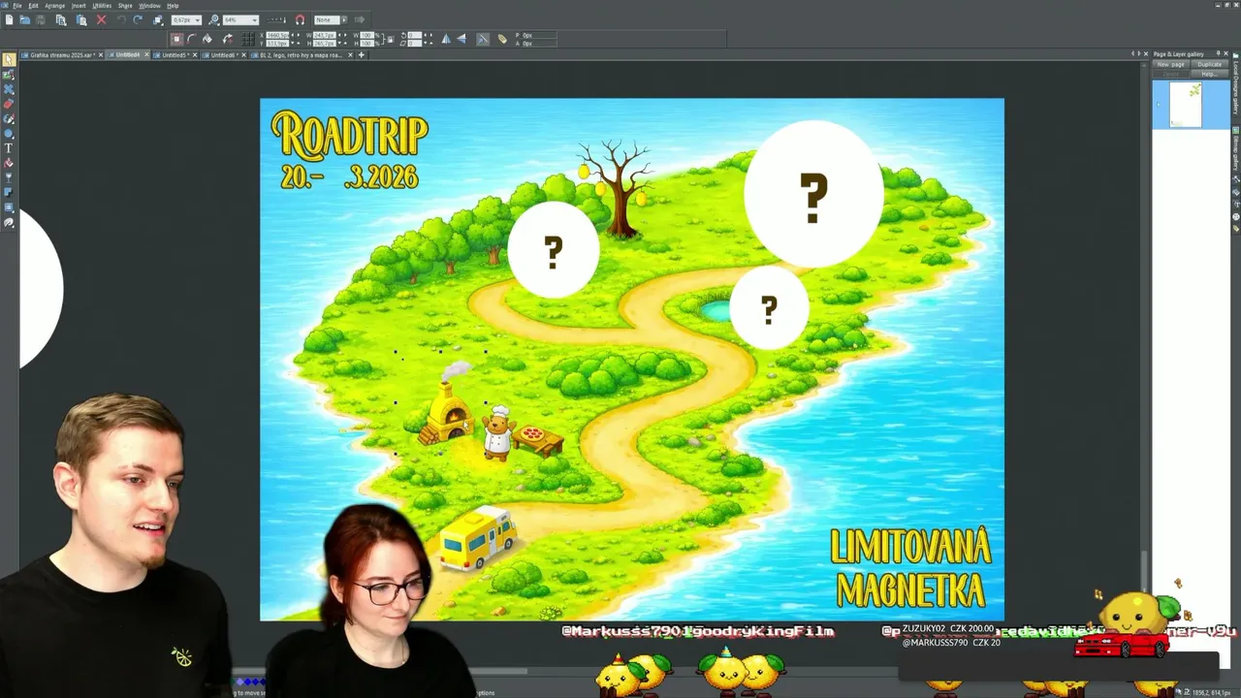Viewport: 1241px width, 698px height.
Task: Select the Bevel tool in toolbox
Action: coord(9,207)
